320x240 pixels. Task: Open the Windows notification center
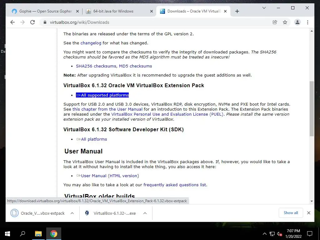(x=310, y=234)
